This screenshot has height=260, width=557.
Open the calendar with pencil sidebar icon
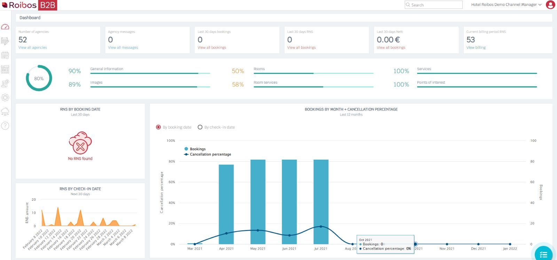coord(5,41)
